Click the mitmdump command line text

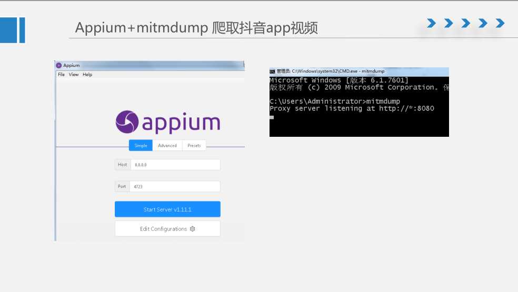coord(335,101)
